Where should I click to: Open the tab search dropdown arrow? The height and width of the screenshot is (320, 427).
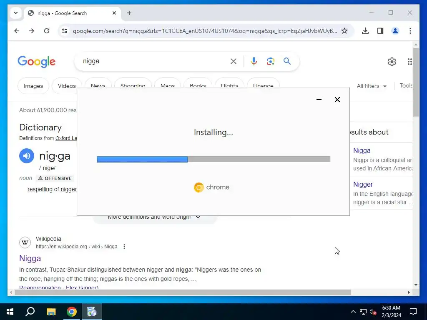(x=16, y=13)
